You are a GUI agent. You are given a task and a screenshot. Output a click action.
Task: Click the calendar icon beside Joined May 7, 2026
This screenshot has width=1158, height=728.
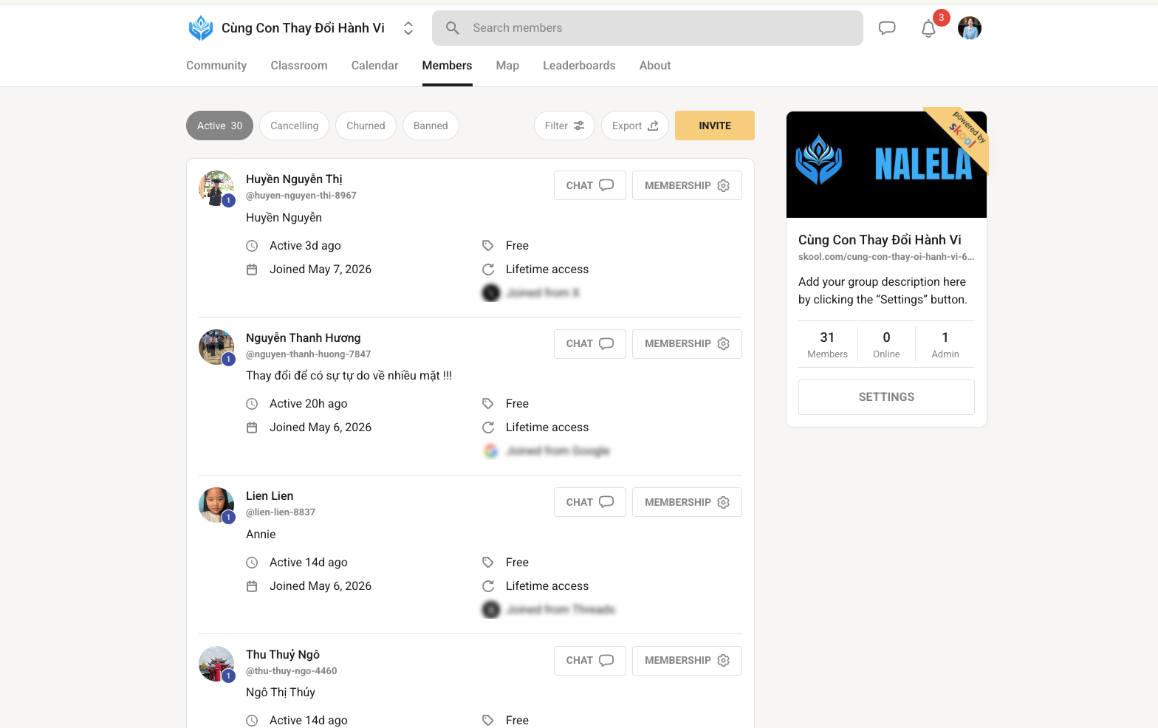tap(252, 269)
